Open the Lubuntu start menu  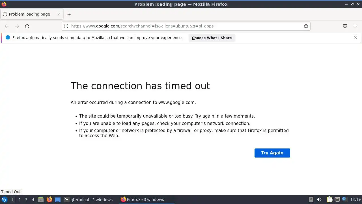4,199
